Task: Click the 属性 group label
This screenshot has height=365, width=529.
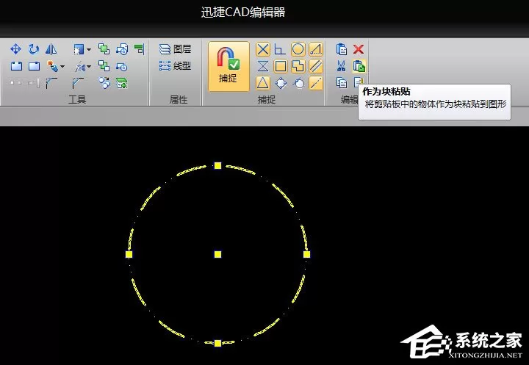Action: [x=178, y=100]
